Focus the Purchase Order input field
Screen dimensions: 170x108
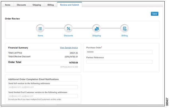click(x=119, y=52)
